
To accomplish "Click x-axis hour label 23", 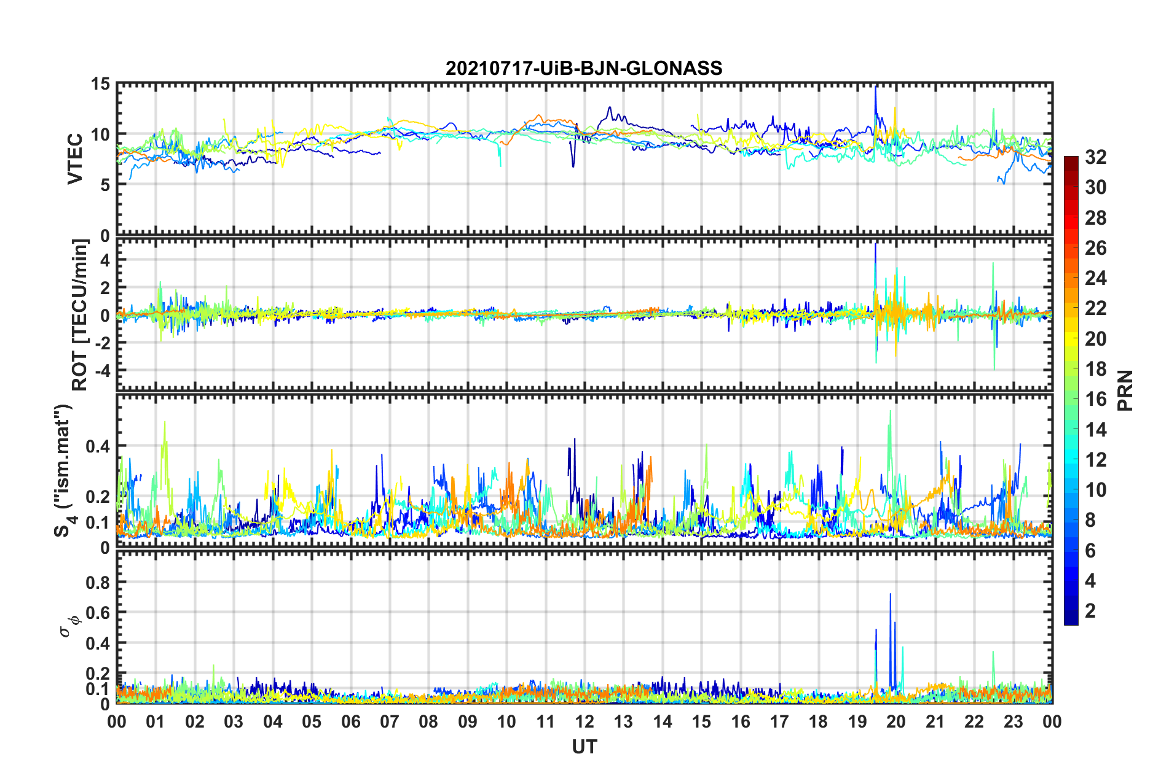I will pos(1013,721).
